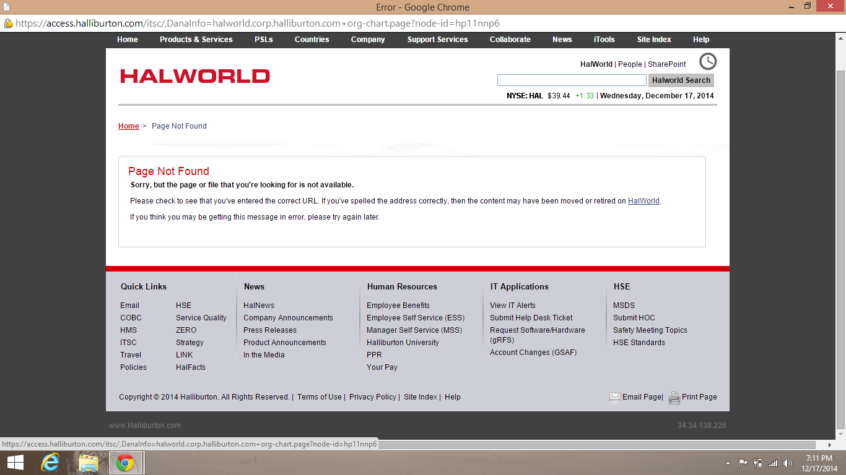Image resolution: width=846 pixels, height=475 pixels.
Task: Open Action Center flag icon
Action: pos(743,463)
